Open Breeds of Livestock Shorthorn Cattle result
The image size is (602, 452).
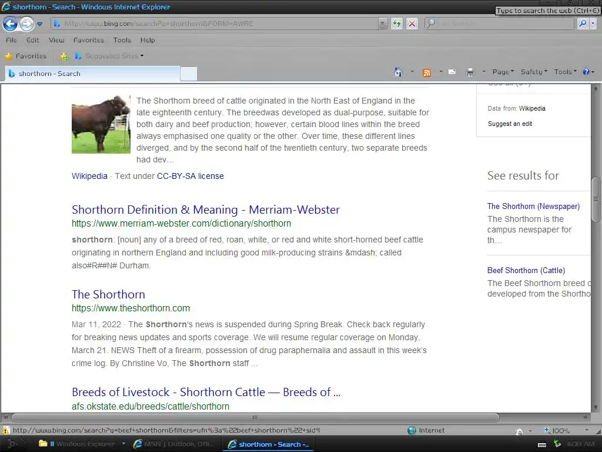206,392
